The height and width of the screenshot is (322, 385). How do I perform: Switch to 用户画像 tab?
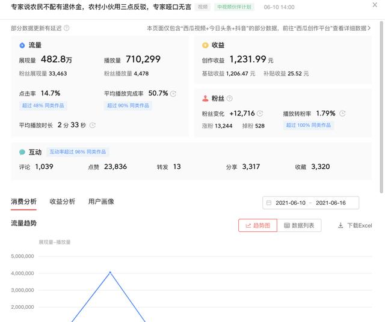[101, 202]
